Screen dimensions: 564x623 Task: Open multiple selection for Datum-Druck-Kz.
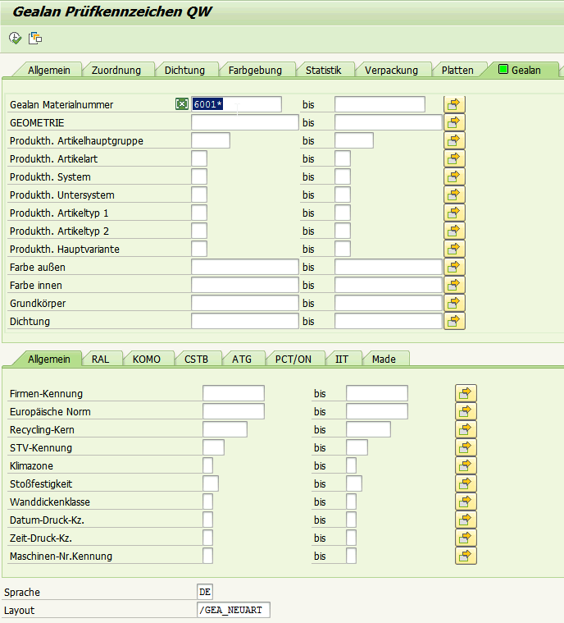[x=466, y=520]
